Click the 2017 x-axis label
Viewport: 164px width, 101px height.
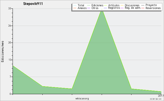click(161, 96)
